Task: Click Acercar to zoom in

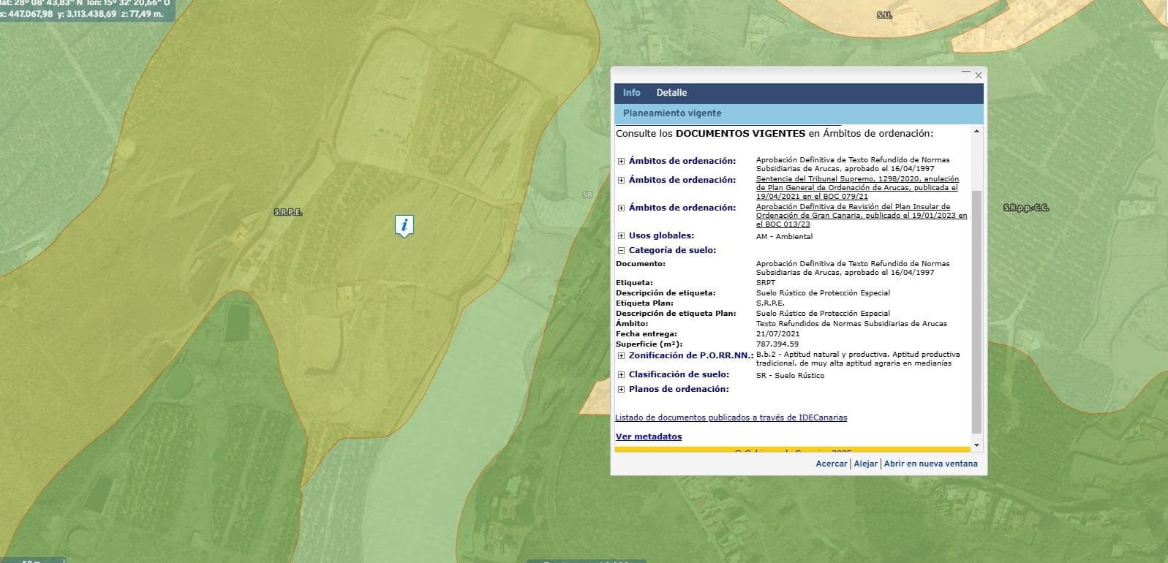Action: (x=831, y=464)
